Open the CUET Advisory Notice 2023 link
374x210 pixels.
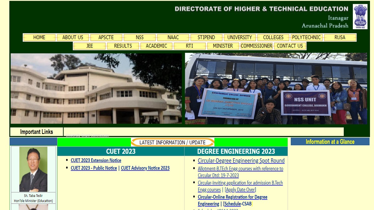coord(145,168)
